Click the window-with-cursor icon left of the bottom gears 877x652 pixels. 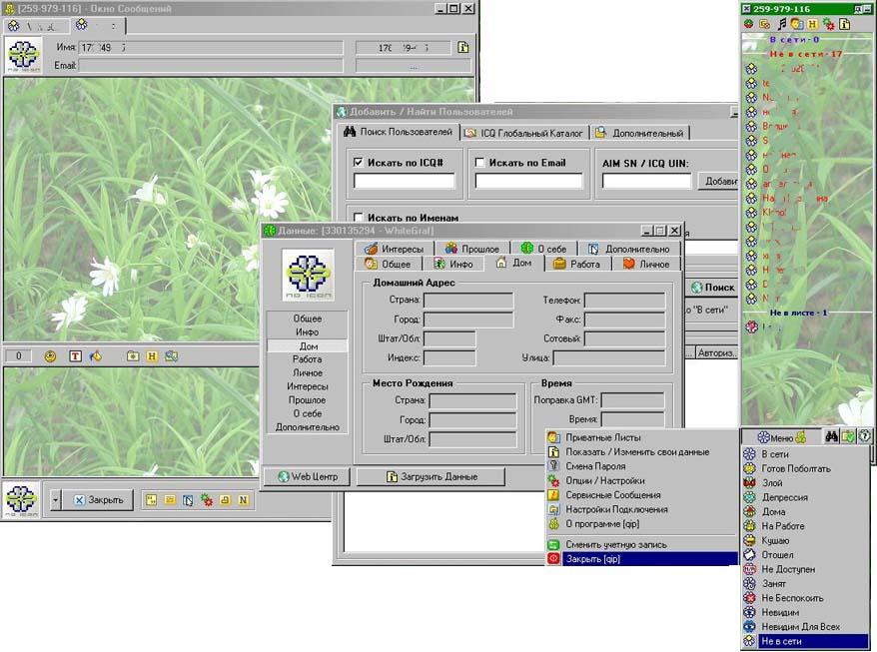pyautogui.click(x=188, y=500)
